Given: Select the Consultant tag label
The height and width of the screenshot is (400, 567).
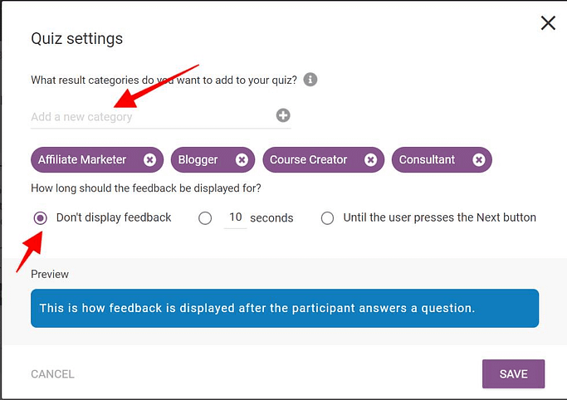Looking at the screenshot, I should point(427,159).
